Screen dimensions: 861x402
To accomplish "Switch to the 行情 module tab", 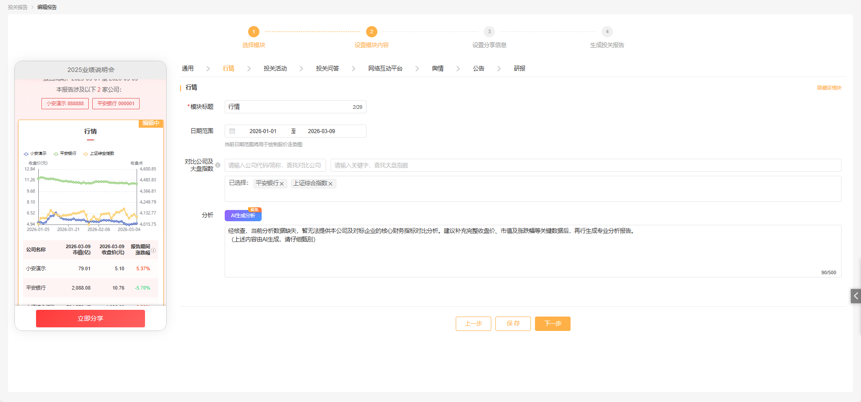I will (x=228, y=68).
